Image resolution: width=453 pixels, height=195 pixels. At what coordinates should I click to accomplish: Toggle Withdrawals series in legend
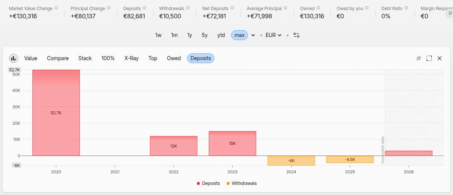point(242,183)
